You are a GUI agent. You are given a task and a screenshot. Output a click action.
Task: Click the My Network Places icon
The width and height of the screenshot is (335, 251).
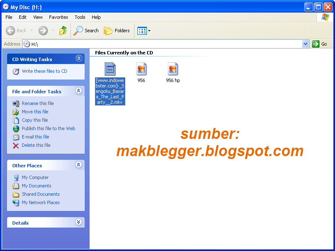[x=16, y=203]
